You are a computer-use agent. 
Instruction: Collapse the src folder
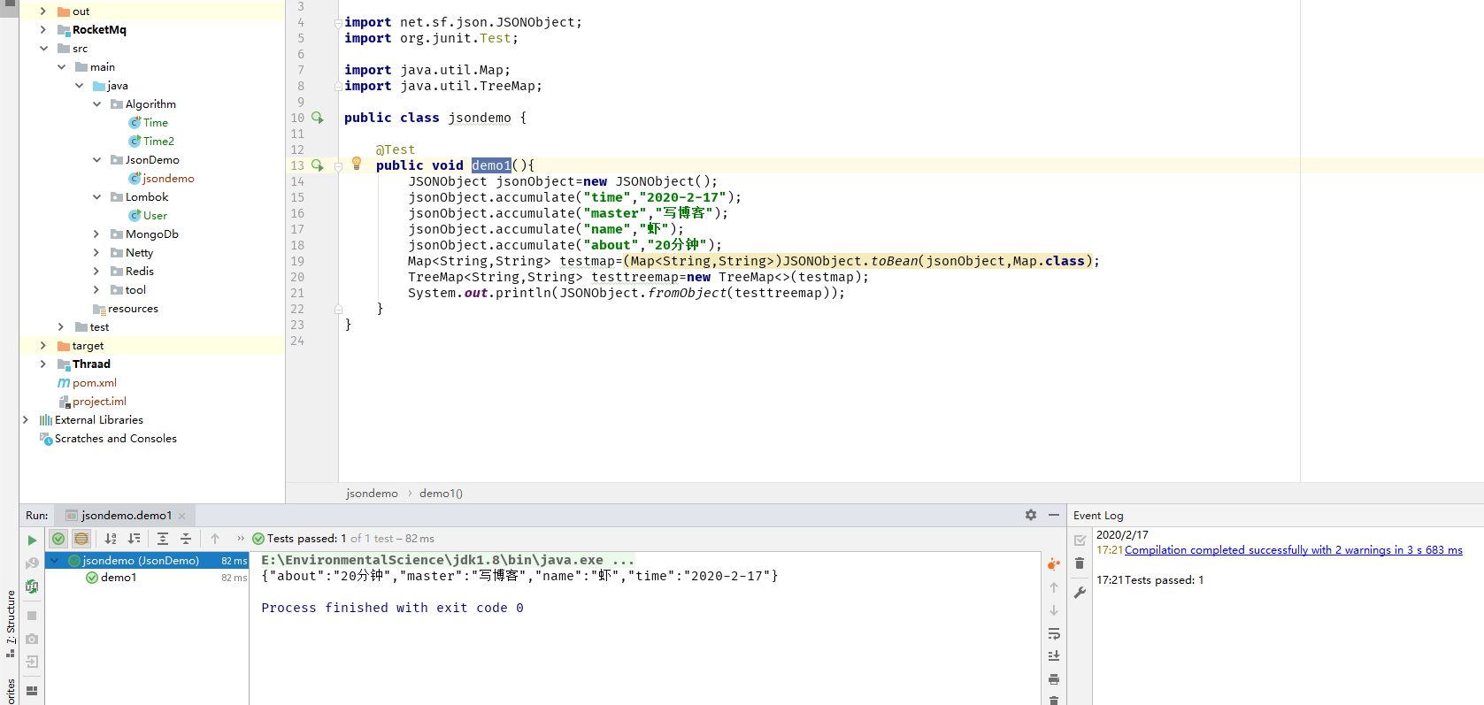(43, 49)
